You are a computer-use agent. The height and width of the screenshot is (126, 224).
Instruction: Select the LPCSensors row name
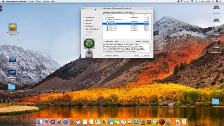click(113, 30)
